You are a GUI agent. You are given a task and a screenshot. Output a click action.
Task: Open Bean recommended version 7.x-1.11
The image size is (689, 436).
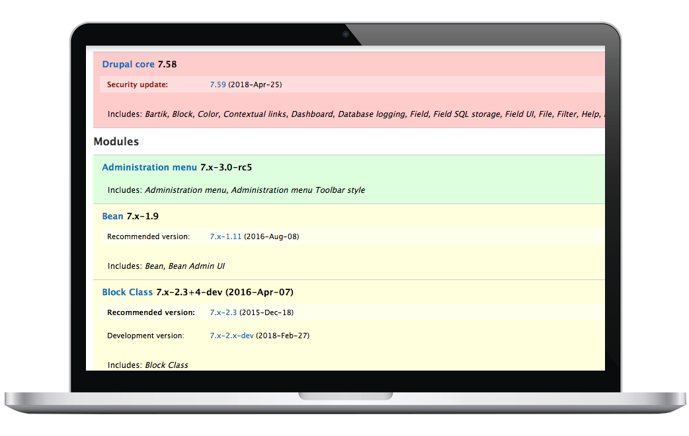pos(225,236)
